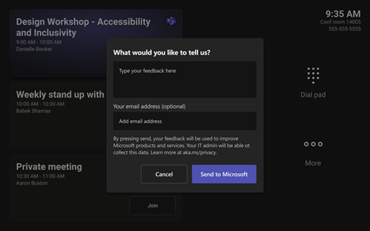Click the 555-555-5555 phone number

point(344,29)
